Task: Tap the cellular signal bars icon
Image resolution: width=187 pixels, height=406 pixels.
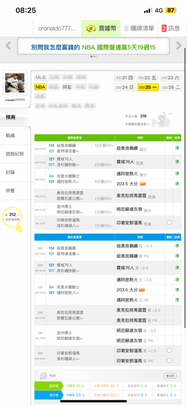Action: [x=148, y=11]
